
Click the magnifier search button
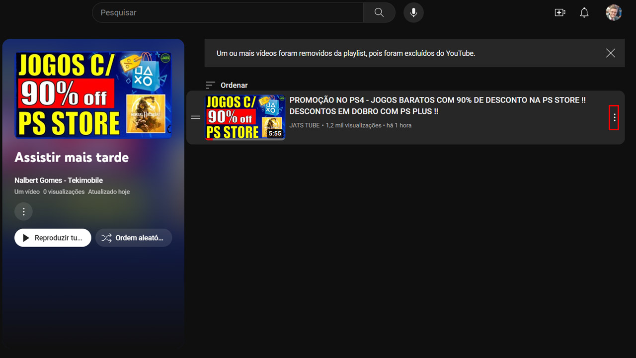pos(379,12)
